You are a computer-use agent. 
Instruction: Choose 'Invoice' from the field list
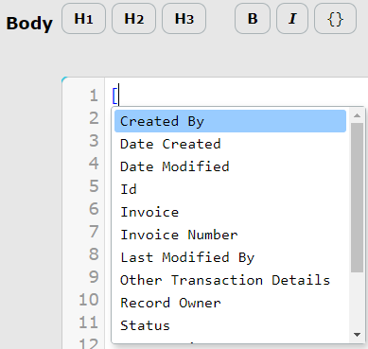coord(230,212)
